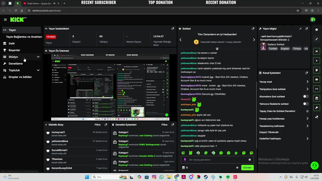The width and height of the screenshot is (322, 181).
Task: Toggle the channel actions icon in sidebar
Action: click(x=316, y=98)
